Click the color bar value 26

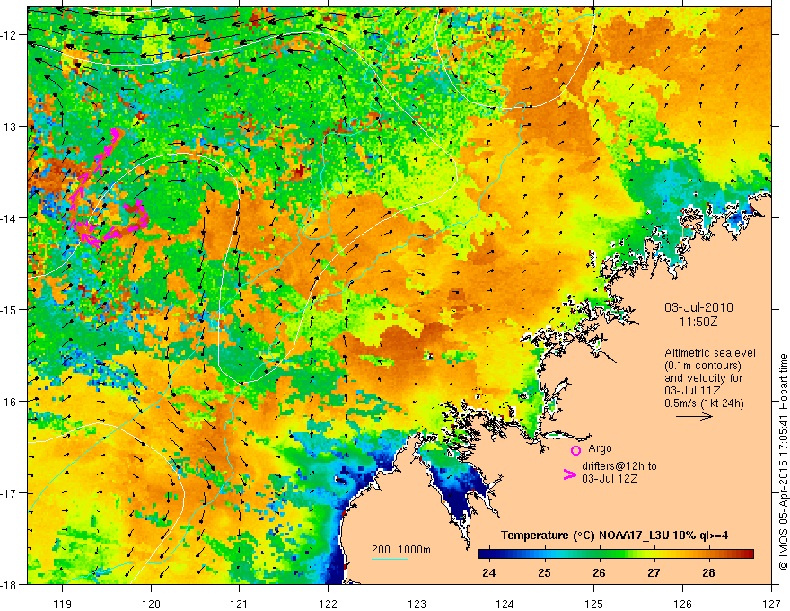(x=599, y=573)
